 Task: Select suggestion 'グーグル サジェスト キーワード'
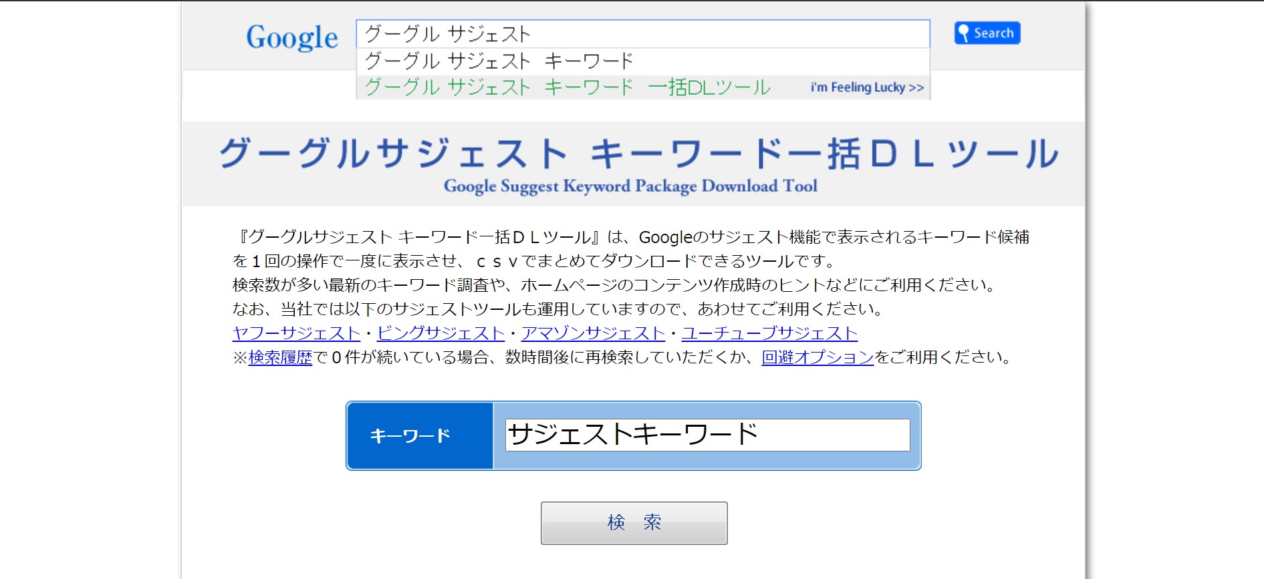pos(643,61)
